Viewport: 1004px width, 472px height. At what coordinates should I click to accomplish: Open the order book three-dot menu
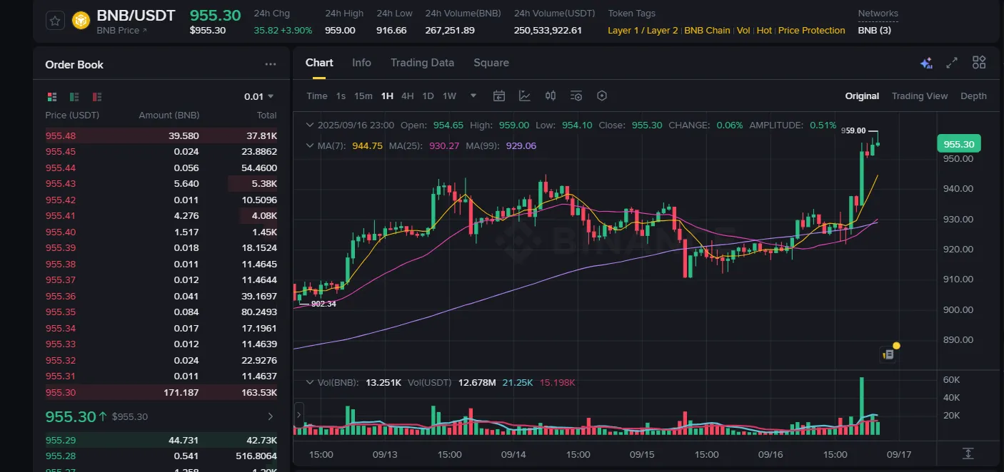271,64
